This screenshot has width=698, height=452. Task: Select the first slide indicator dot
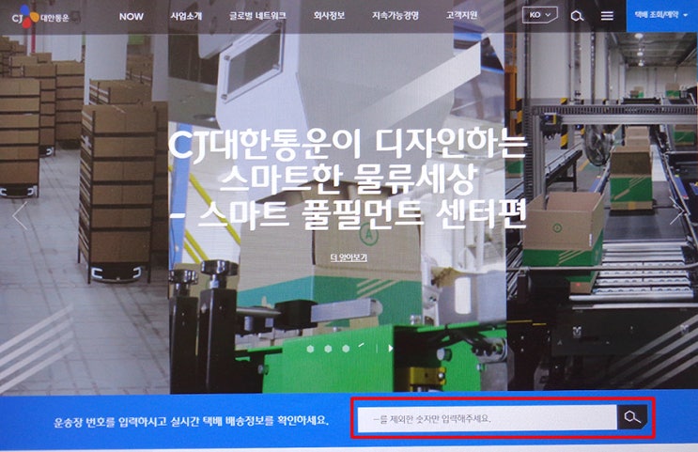310,349
